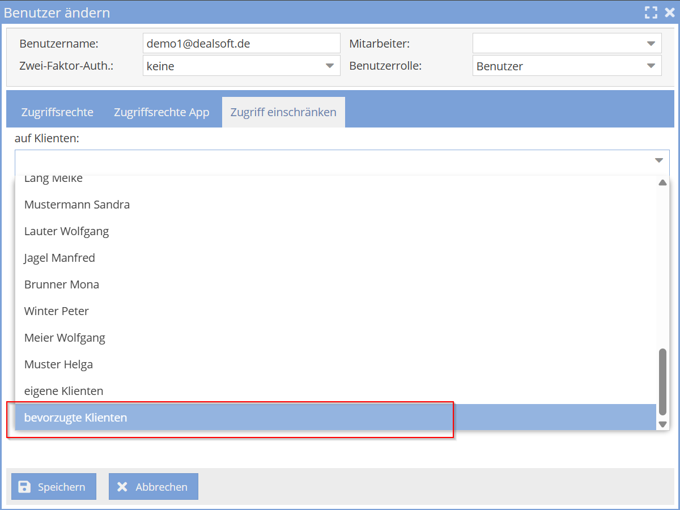The image size is (680, 510).
Task: Collapse the auf Klienten dropdown arrow
Action: (x=658, y=161)
